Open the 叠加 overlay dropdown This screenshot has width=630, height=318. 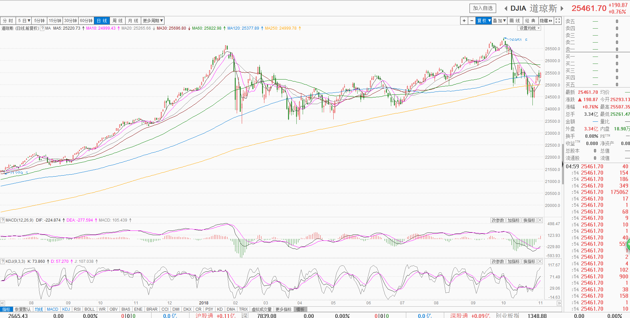pyautogui.click(x=499, y=21)
